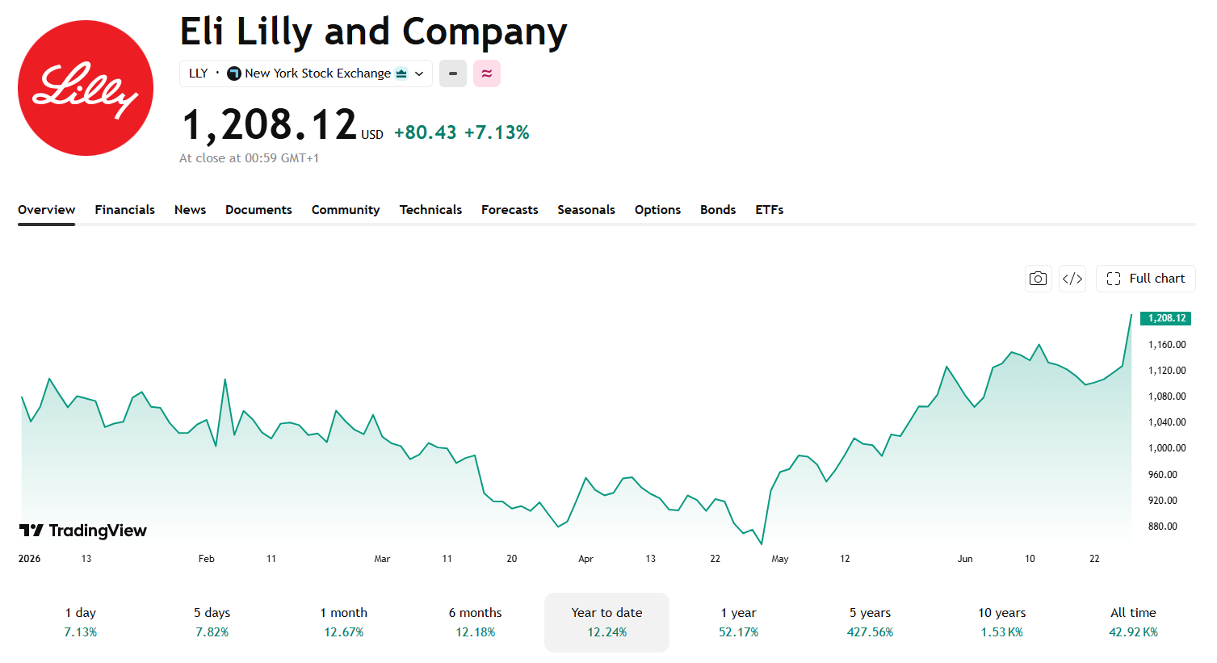
Task: Go to the Community tab
Action: pyautogui.click(x=346, y=210)
